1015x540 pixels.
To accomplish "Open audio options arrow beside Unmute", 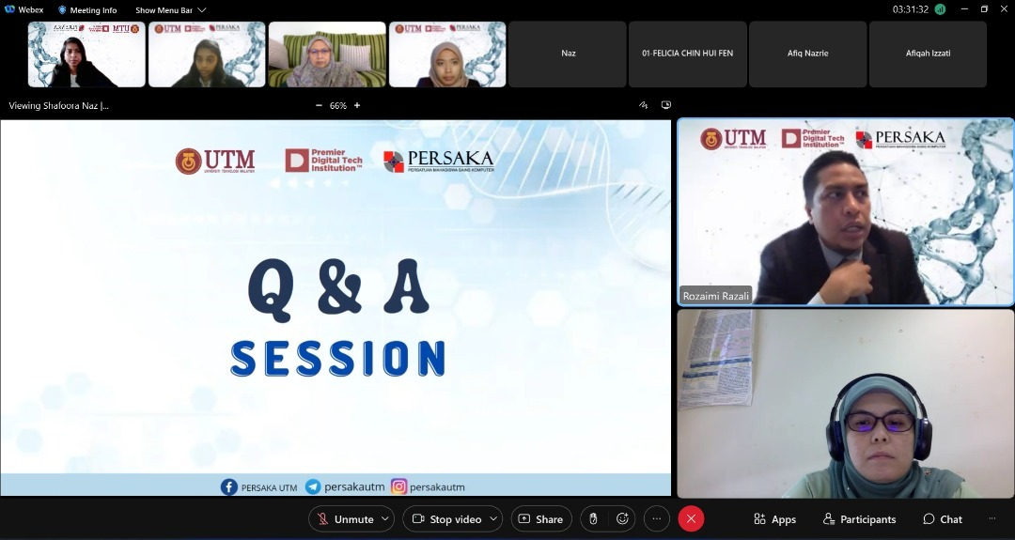I will pyautogui.click(x=386, y=518).
